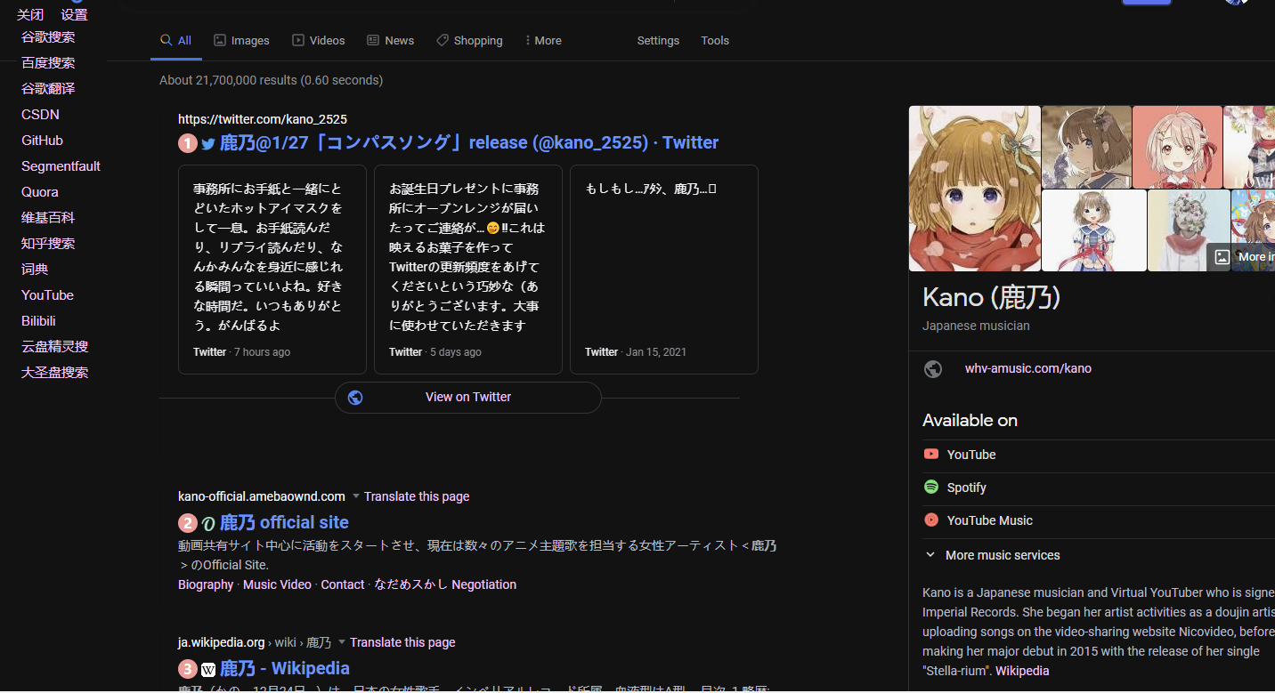The image size is (1275, 693).
Task: Select 谷歌翻译 in sidebar
Action: (x=48, y=89)
